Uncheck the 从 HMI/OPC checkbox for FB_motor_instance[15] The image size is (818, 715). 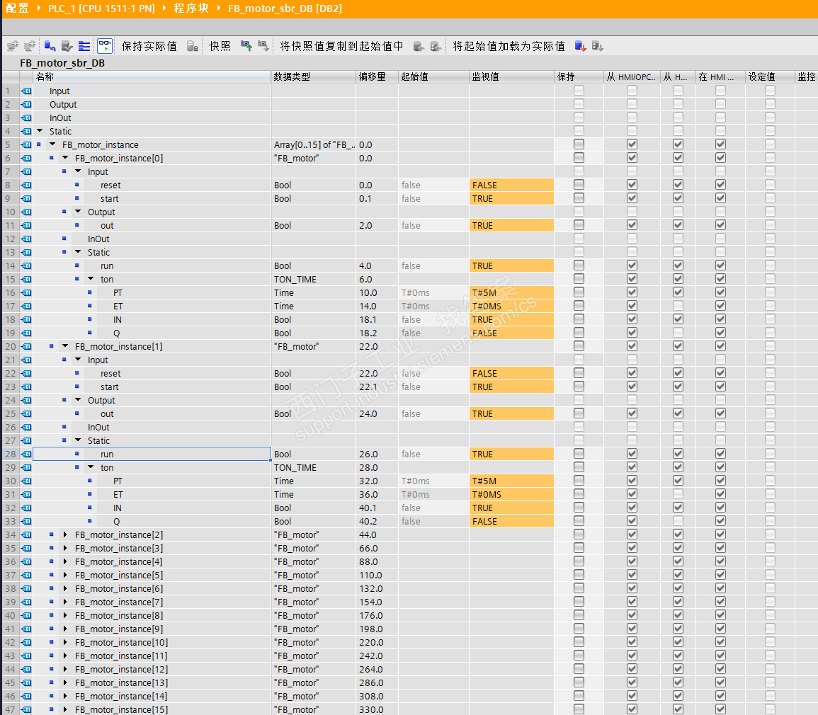632,709
